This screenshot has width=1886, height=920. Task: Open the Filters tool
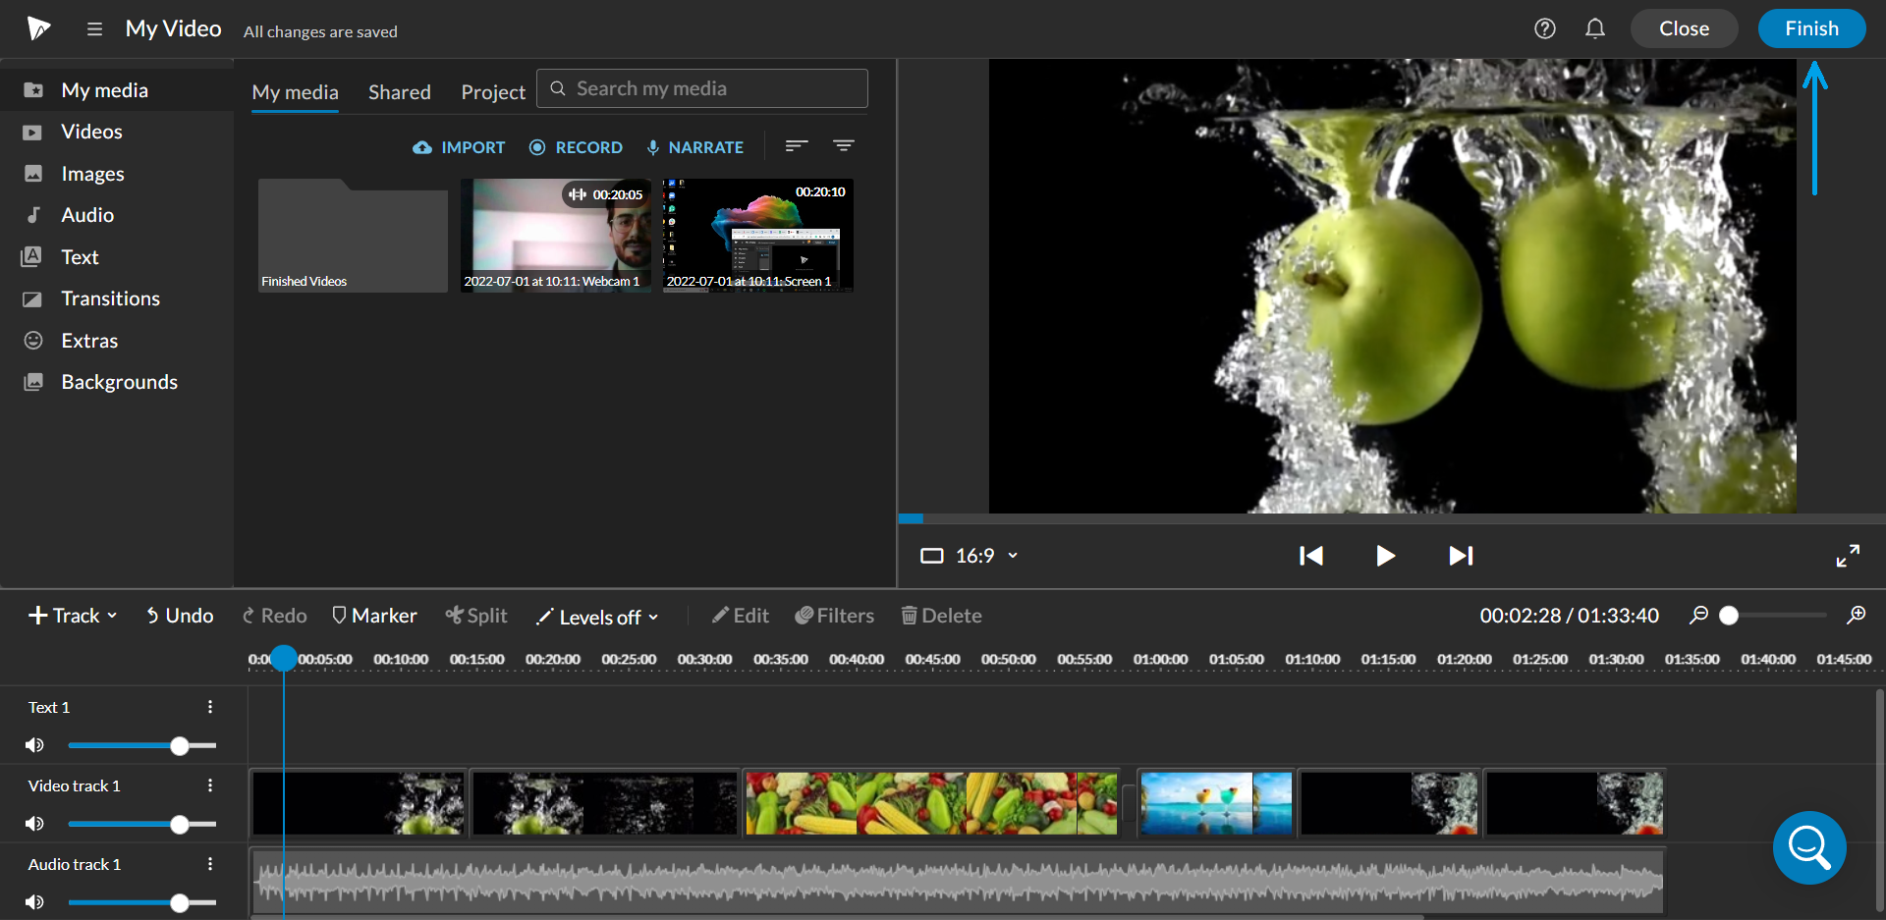tap(834, 616)
